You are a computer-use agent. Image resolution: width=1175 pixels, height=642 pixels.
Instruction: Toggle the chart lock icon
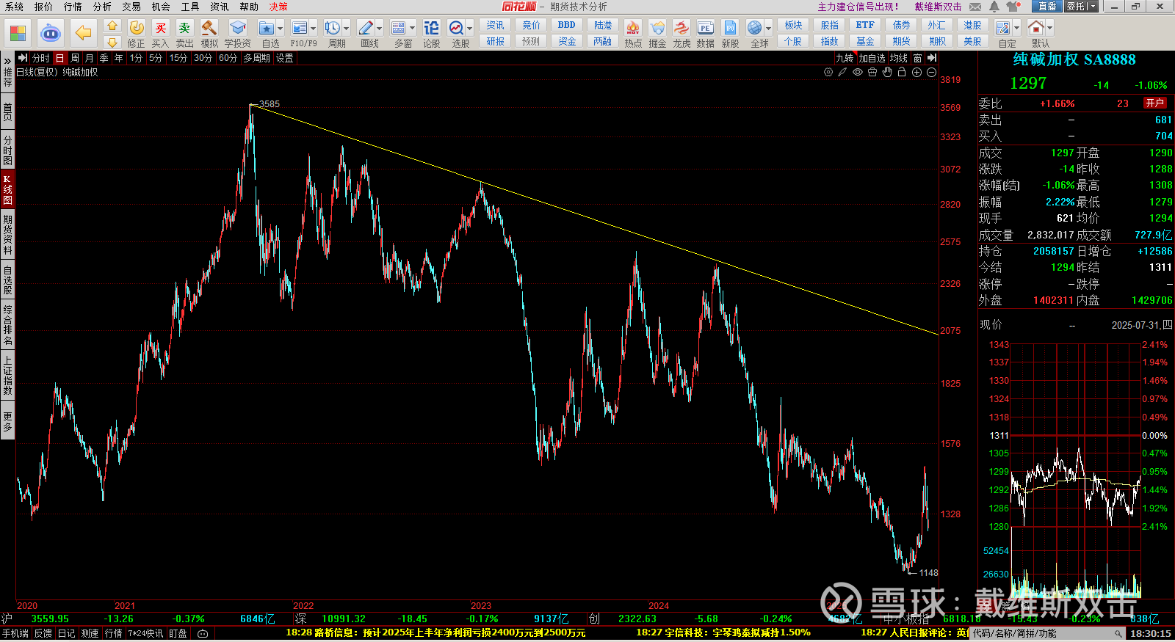click(x=902, y=72)
